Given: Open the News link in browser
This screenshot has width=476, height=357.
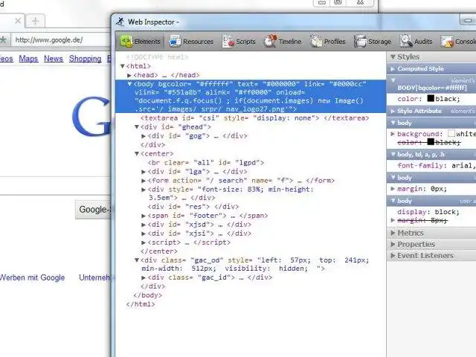Looking at the screenshot, I should 54,58.
